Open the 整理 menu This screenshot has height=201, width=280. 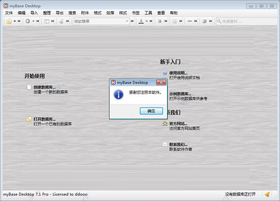(x=47, y=13)
